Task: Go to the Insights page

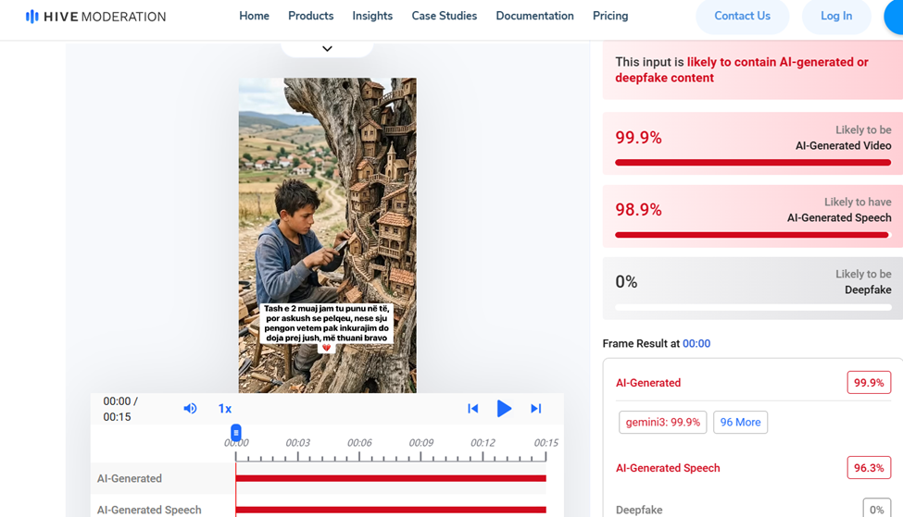Action: (372, 17)
